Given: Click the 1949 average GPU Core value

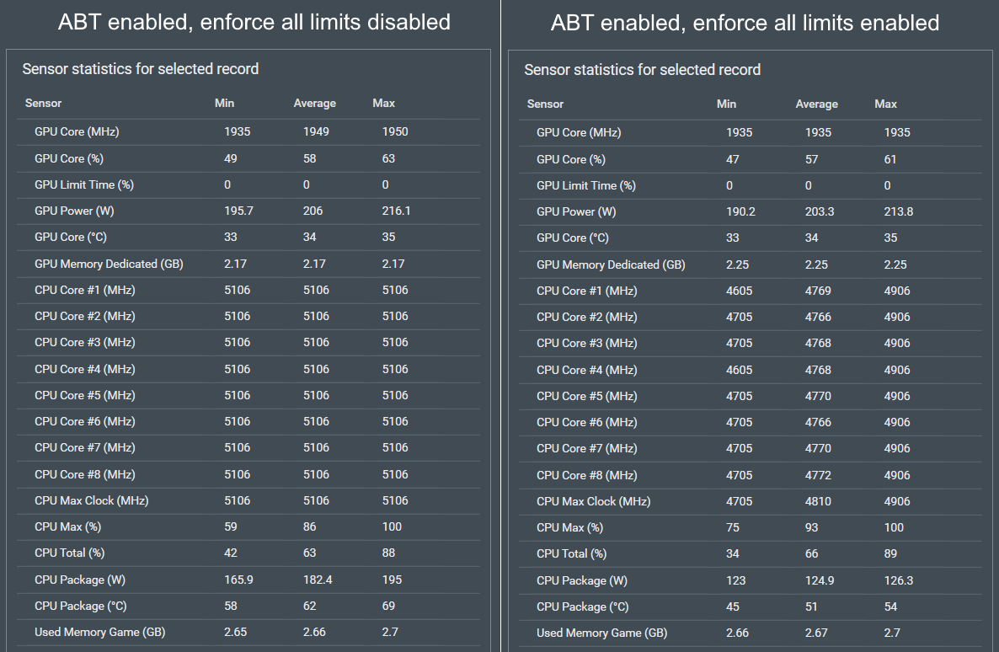Looking at the screenshot, I should point(316,132).
